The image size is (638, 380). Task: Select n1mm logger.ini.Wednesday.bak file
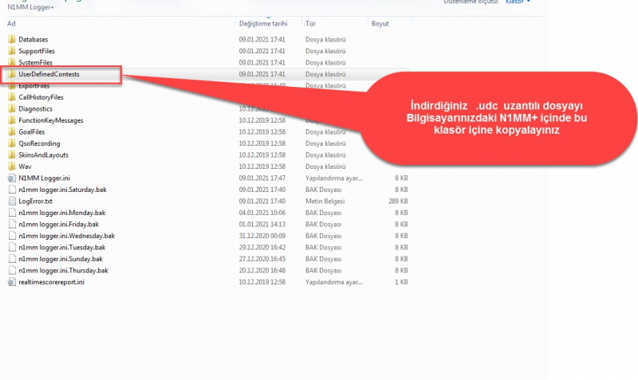[66, 236]
